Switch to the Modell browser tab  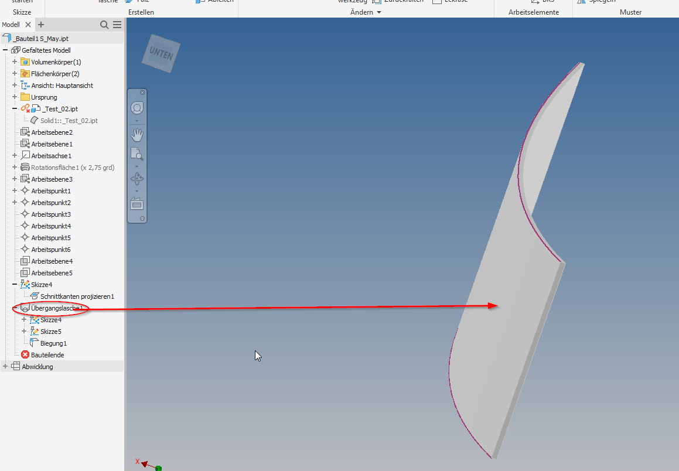(x=11, y=25)
